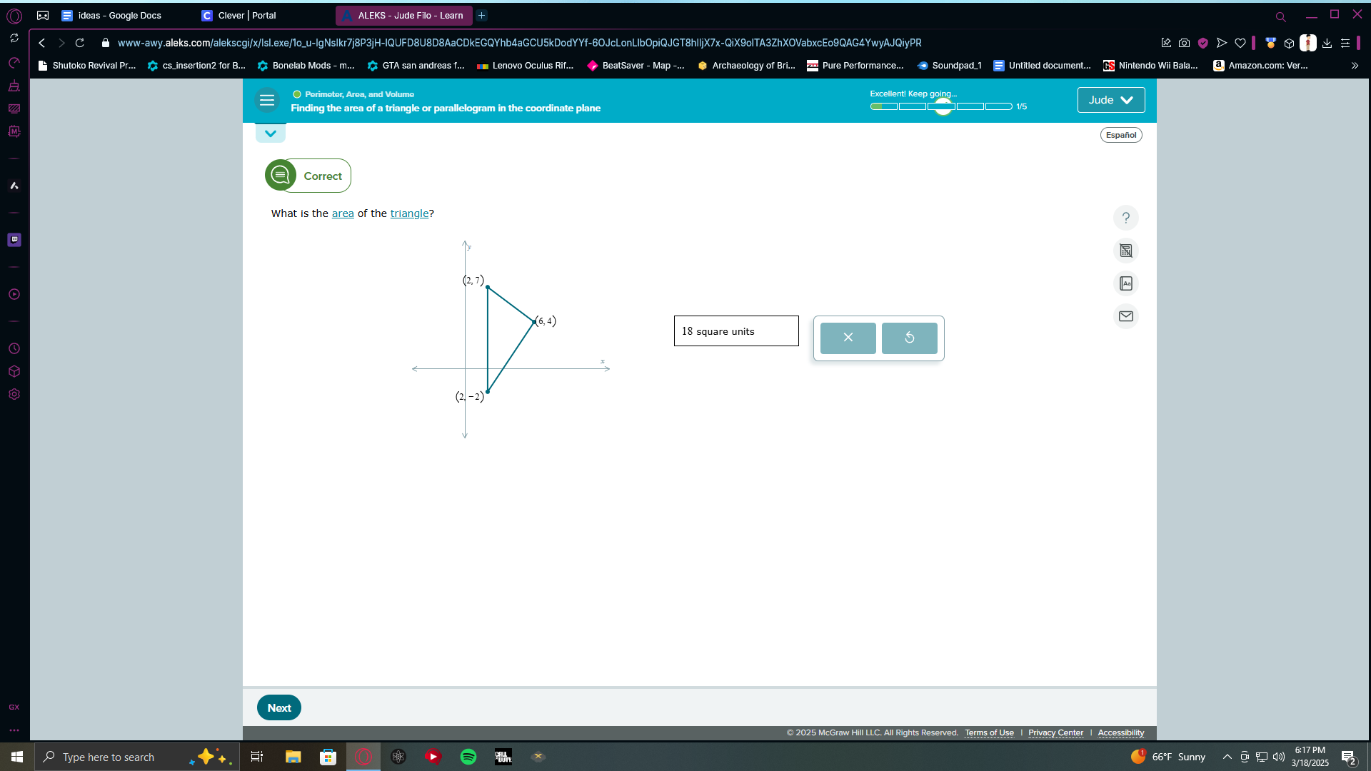The height and width of the screenshot is (771, 1371).
Task: Expand the Jude user dropdown
Action: click(1110, 100)
